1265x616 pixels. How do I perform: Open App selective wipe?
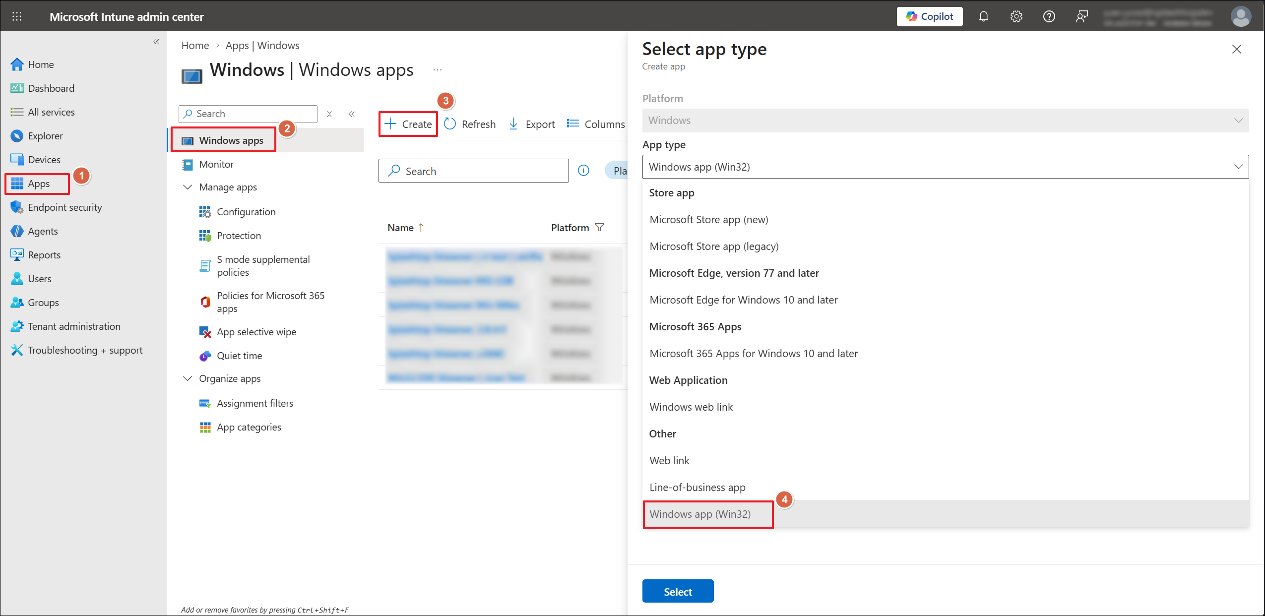248,332
